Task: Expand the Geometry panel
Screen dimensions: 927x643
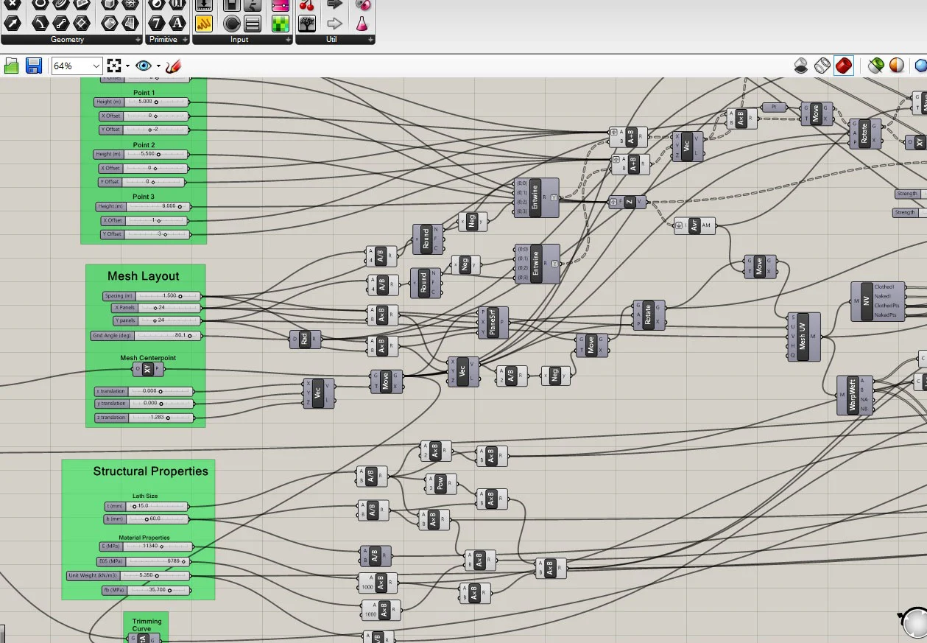Action: [x=138, y=39]
